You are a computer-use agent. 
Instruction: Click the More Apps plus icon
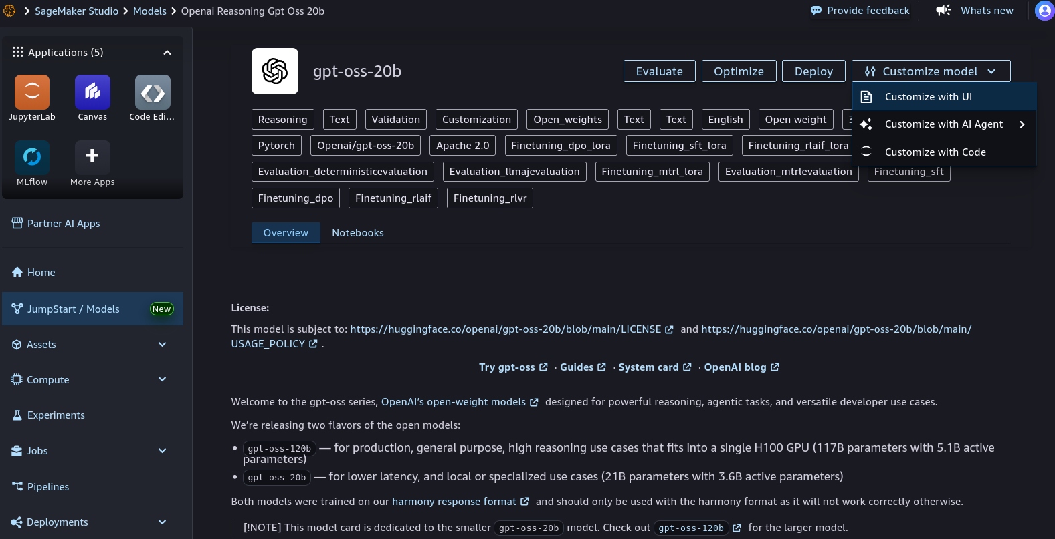tap(92, 156)
